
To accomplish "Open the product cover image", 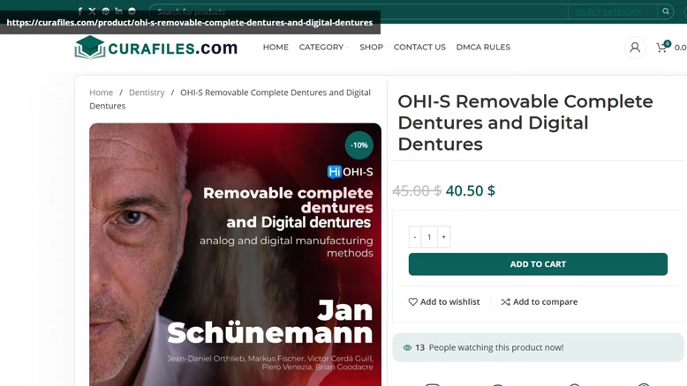I will pyautogui.click(x=235, y=255).
